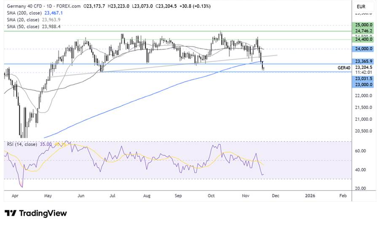Screen dimensions: 380x225
Task: Click the Jul month on the time axis
Action: 112,196
